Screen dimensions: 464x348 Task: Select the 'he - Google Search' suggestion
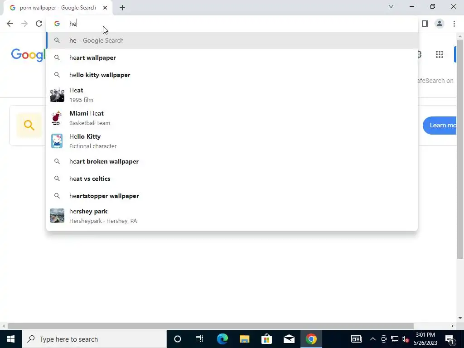click(x=232, y=40)
